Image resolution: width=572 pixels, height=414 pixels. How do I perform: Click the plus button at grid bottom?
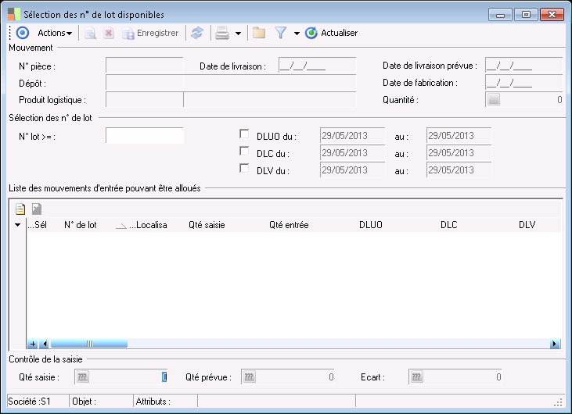click(32, 344)
